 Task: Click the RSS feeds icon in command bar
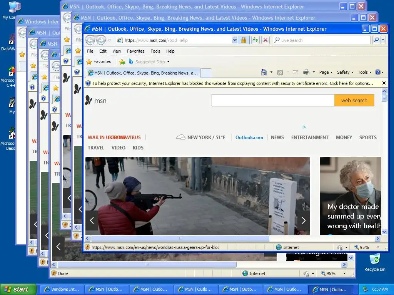coord(280,73)
